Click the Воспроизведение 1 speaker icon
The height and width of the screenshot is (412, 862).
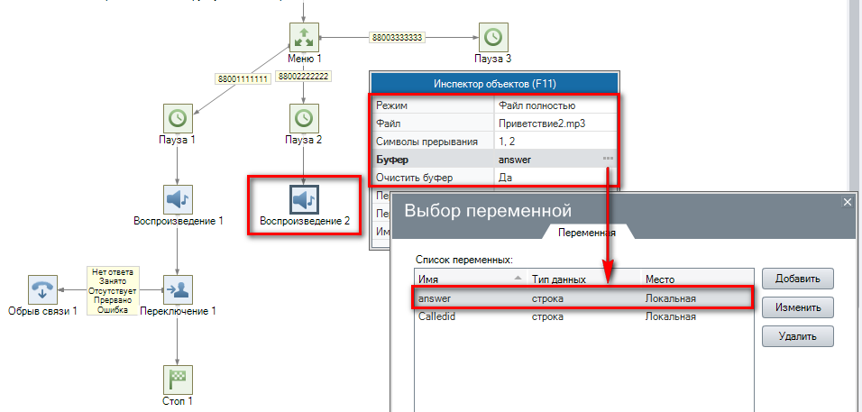tap(178, 198)
